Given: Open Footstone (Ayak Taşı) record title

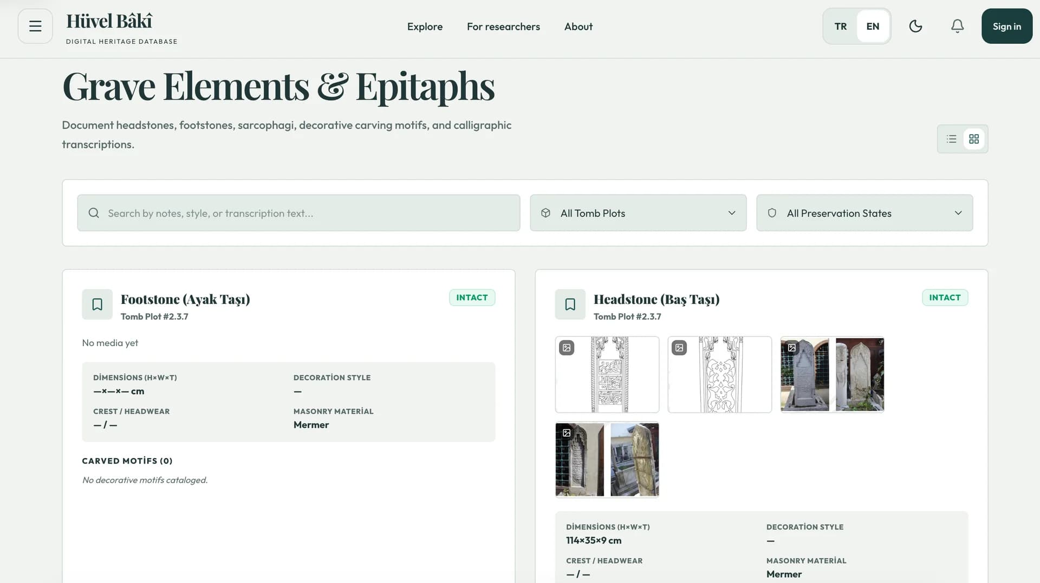Looking at the screenshot, I should pos(185,299).
